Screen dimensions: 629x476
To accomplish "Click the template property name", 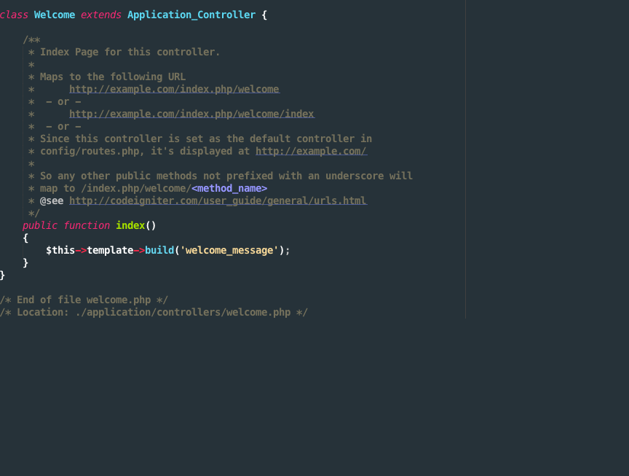I will [x=110, y=250].
